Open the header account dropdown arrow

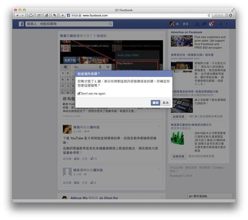227,24
